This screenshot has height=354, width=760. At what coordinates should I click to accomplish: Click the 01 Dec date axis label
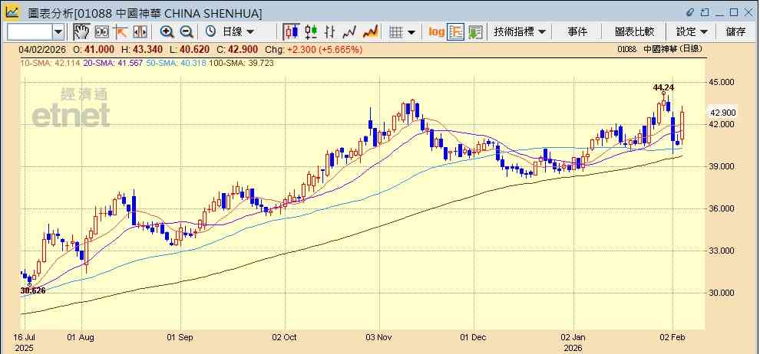(x=473, y=337)
